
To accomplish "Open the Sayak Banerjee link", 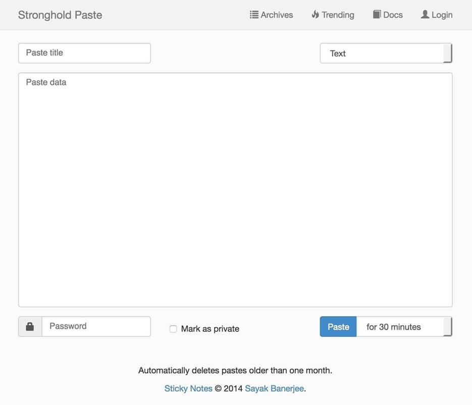I will tap(274, 388).
